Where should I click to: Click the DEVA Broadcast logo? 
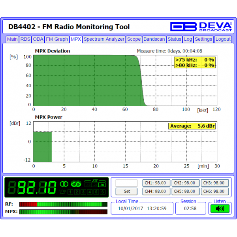pos(201,27)
